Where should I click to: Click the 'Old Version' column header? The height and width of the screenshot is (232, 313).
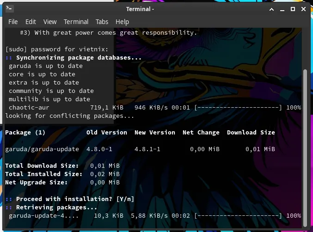(107, 133)
